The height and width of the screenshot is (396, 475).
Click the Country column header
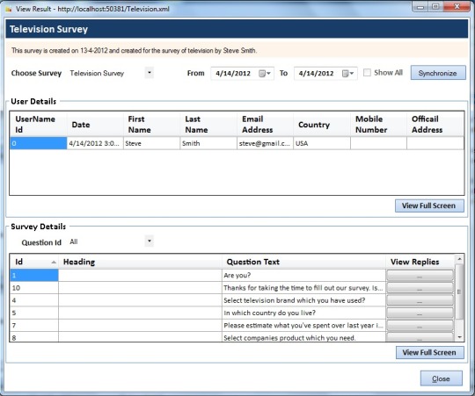322,124
